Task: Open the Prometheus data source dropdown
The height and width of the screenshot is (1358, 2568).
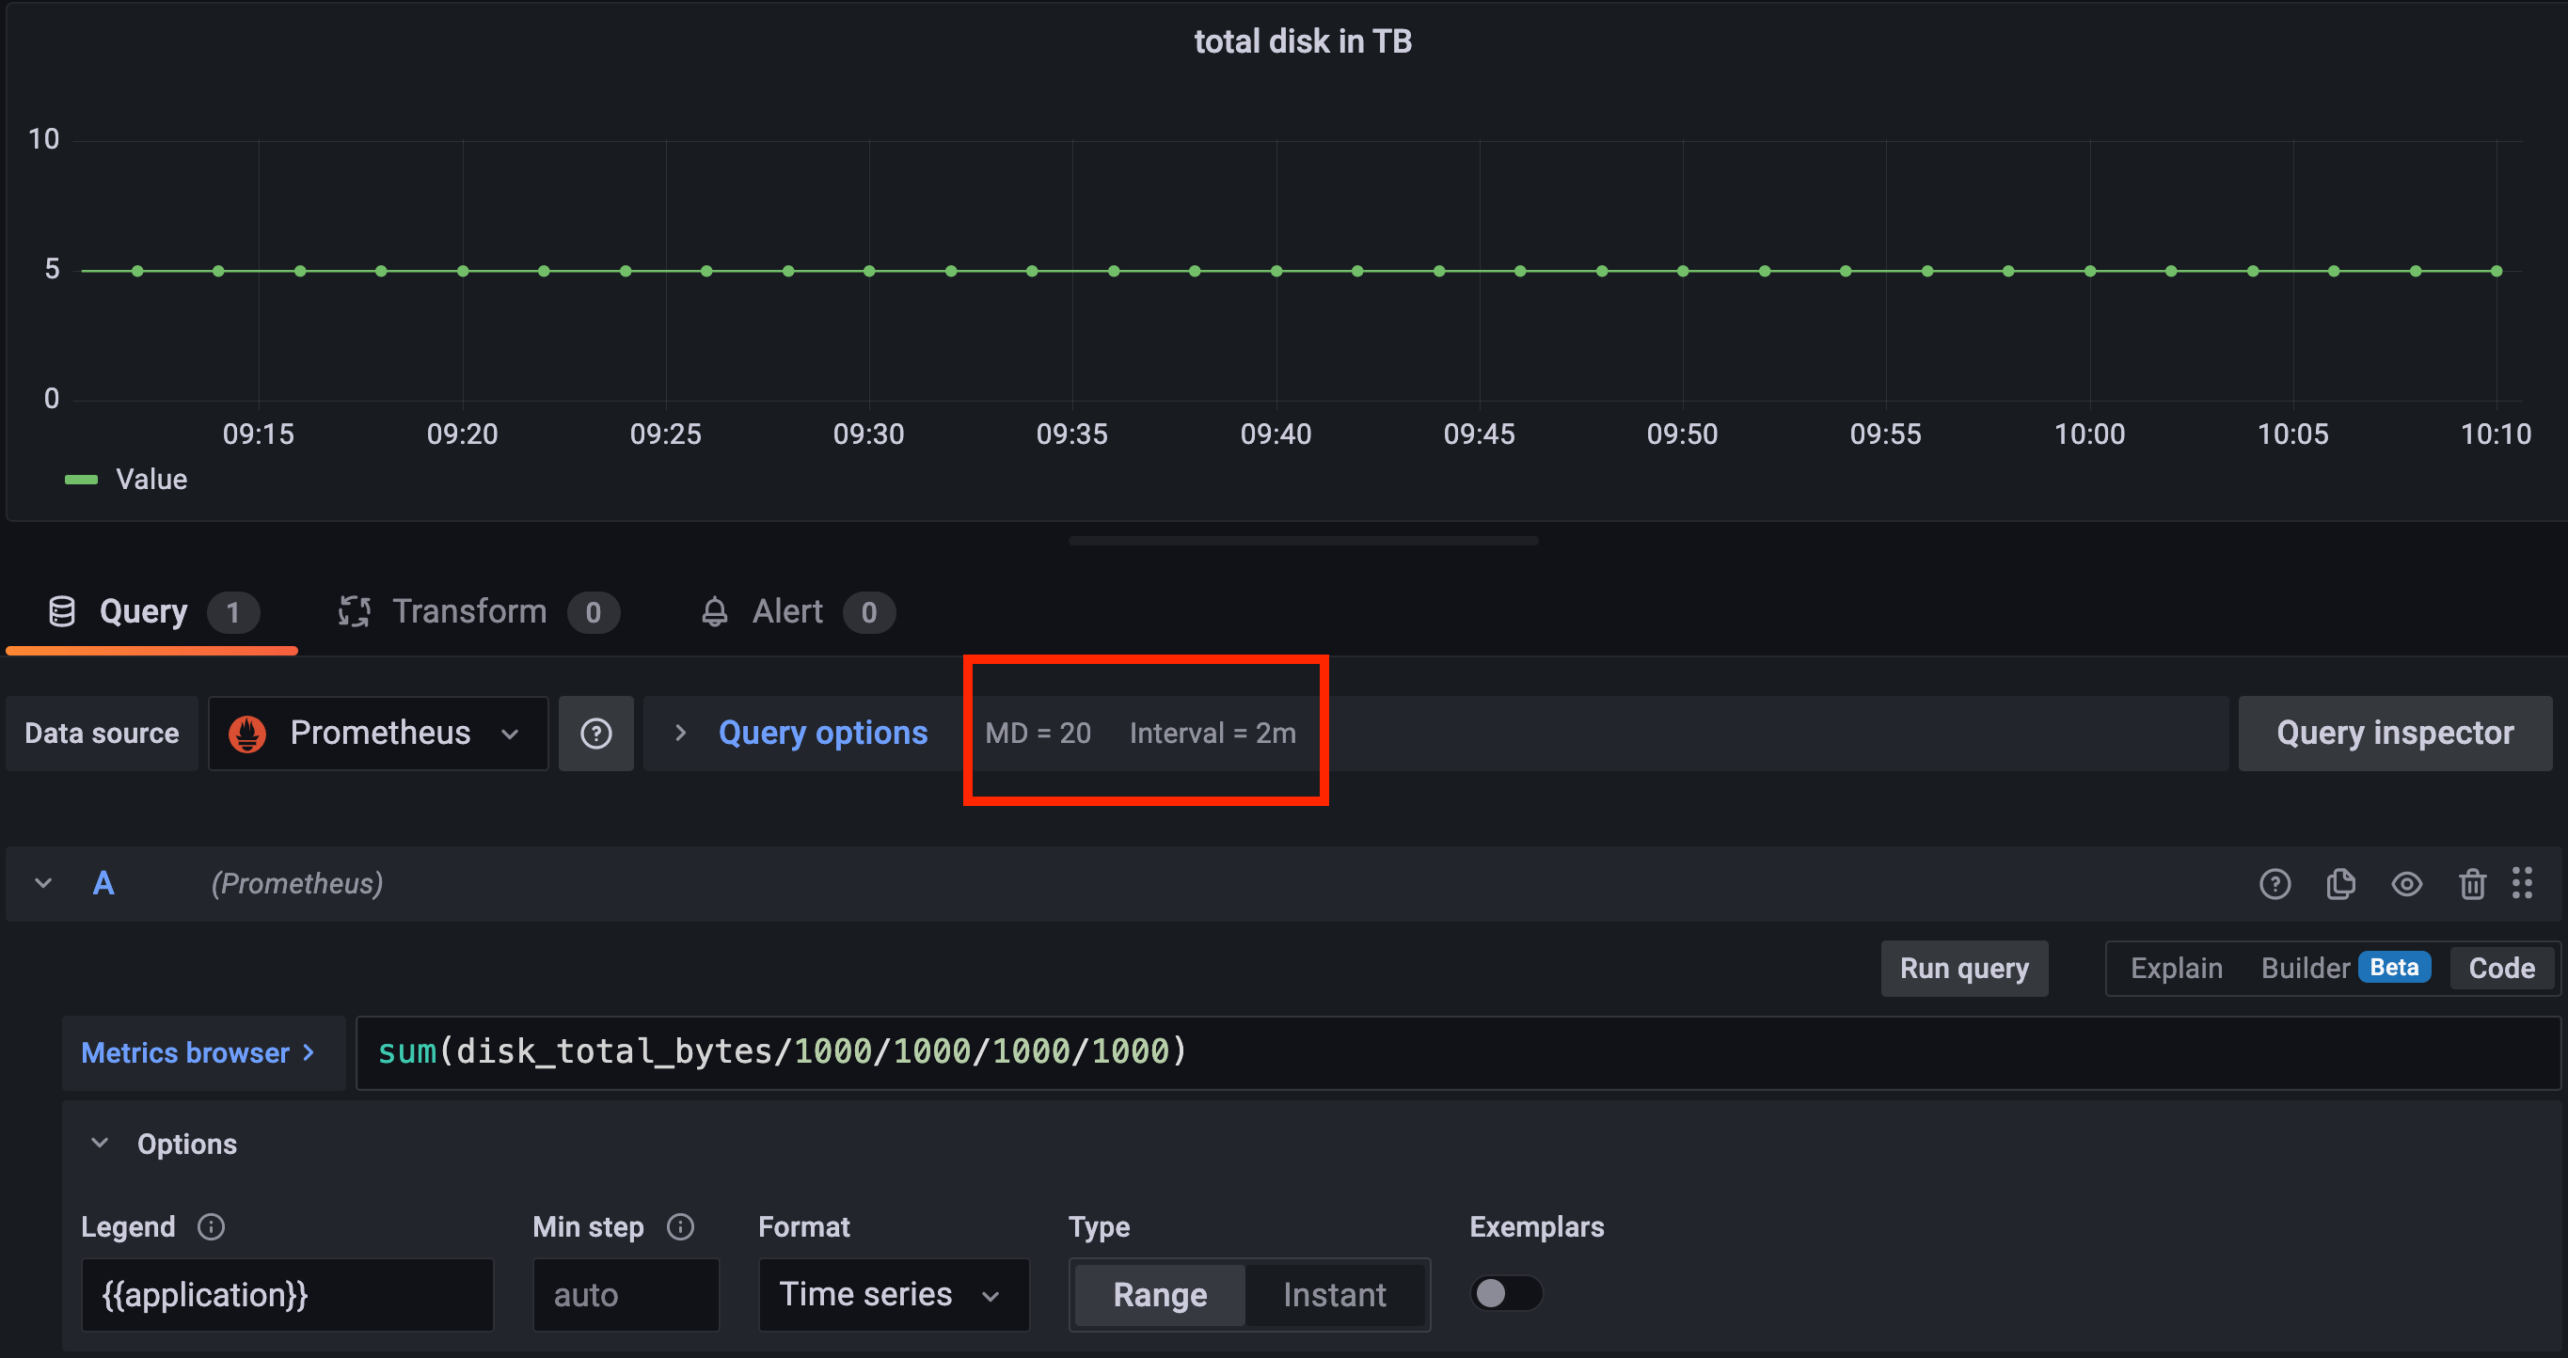Action: [378, 734]
